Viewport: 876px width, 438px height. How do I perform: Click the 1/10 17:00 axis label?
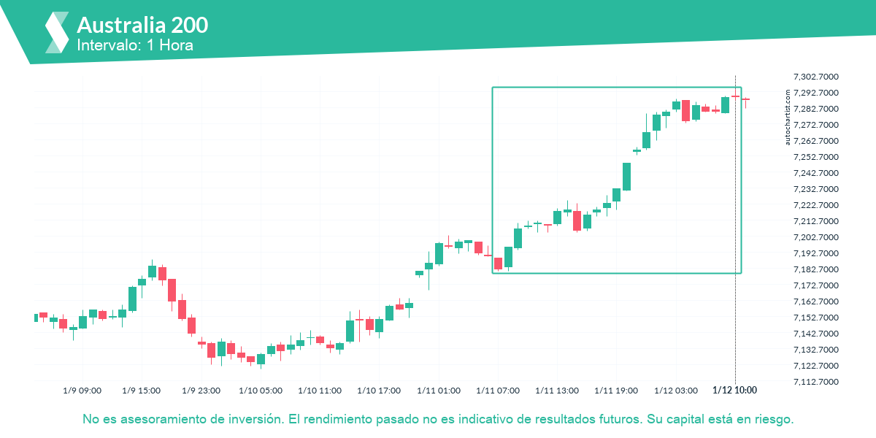click(x=380, y=391)
